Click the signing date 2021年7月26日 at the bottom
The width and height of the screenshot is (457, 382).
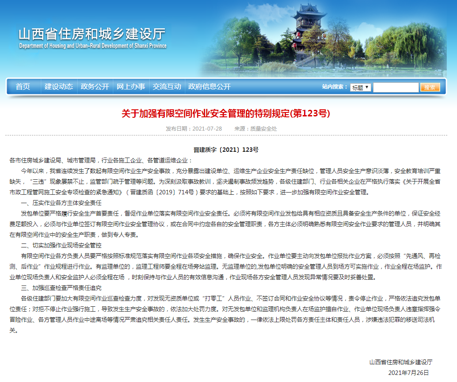408,373
